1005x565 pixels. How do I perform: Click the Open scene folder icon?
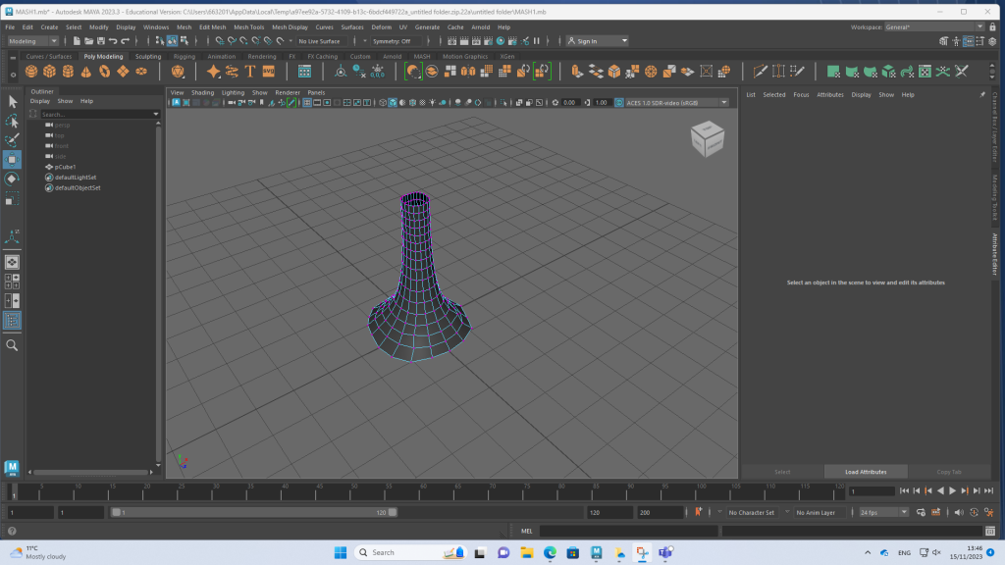88,41
